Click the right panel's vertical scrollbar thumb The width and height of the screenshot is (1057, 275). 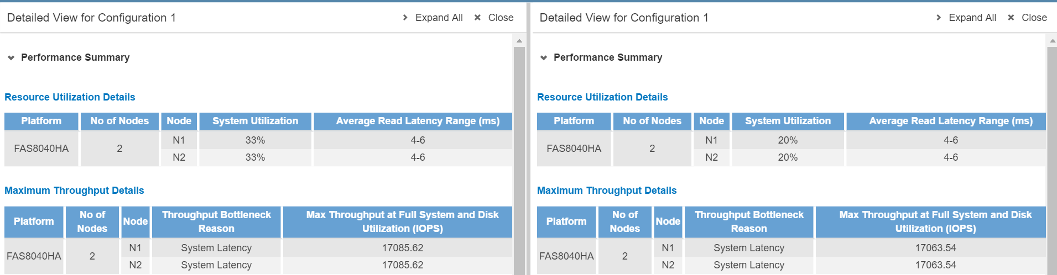pos(1052,160)
